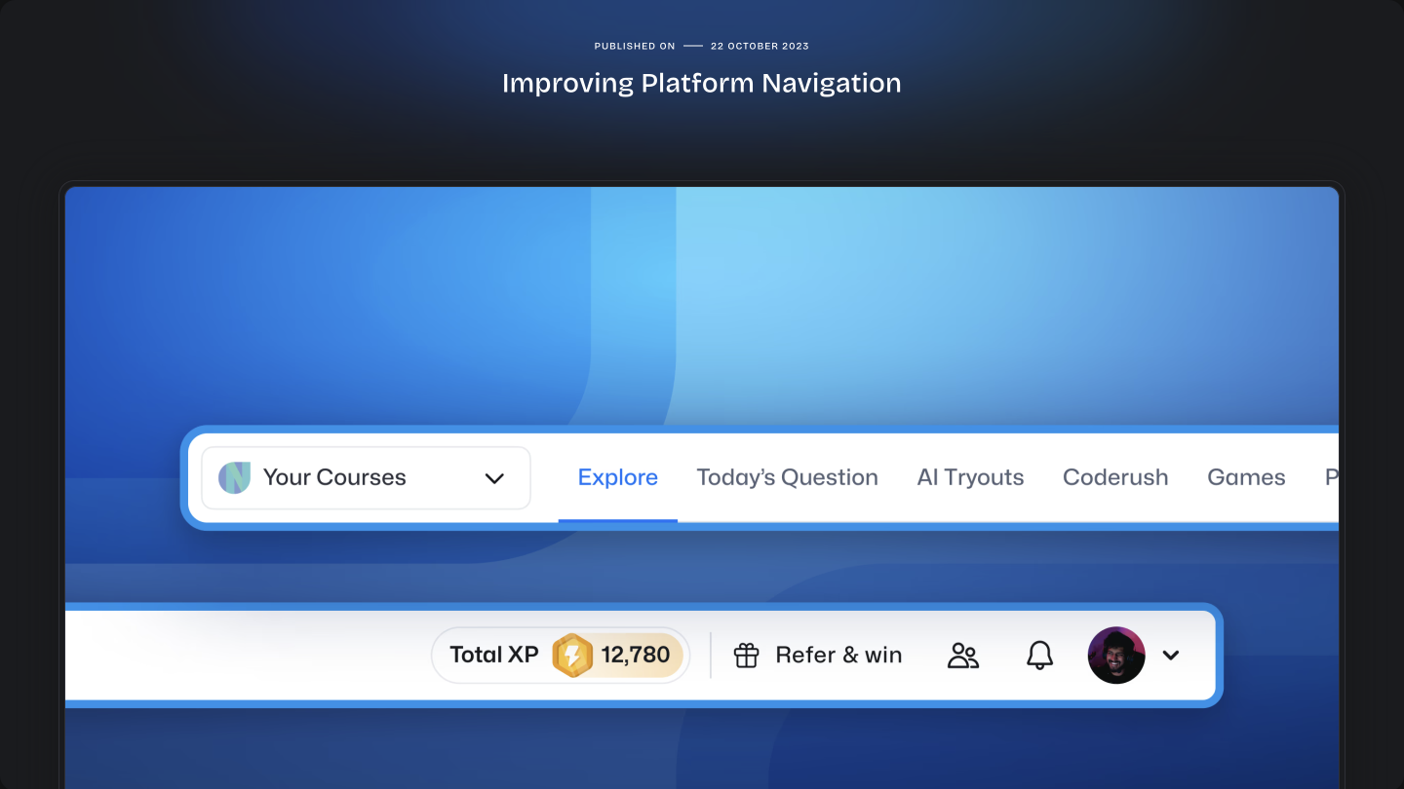This screenshot has width=1404, height=789.
Task: Switch to the Today's Question tab
Action: coord(787,477)
